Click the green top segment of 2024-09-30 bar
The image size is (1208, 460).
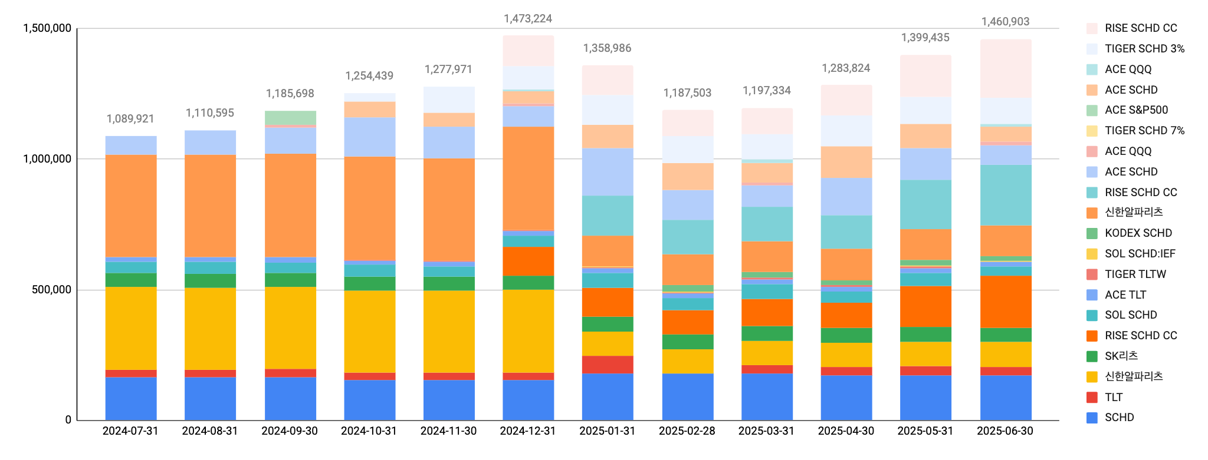[290, 117]
